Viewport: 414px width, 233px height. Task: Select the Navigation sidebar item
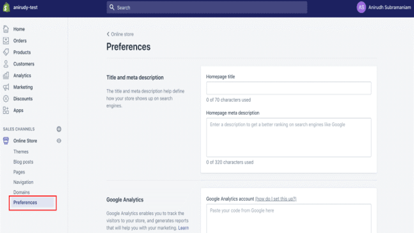[x=23, y=182]
